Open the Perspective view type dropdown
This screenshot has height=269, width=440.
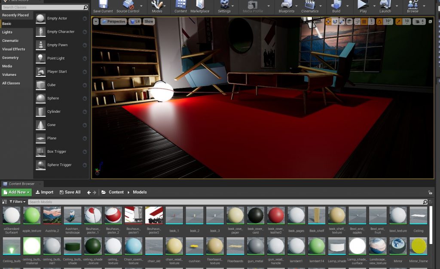[113, 21]
